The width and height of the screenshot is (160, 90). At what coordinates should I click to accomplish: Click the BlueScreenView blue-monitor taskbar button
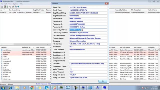[x=104, y=88]
